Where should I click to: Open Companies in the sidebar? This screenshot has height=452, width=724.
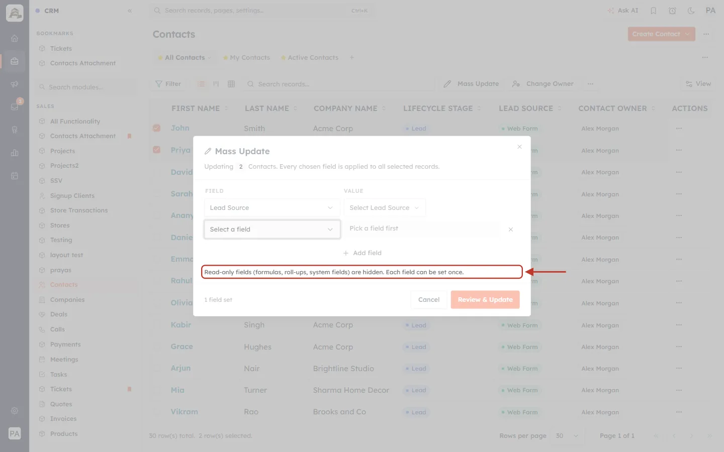tap(67, 300)
